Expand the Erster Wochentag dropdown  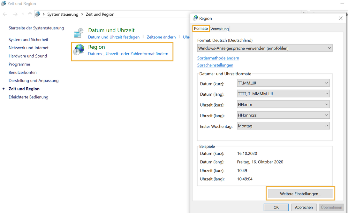tap(283, 126)
